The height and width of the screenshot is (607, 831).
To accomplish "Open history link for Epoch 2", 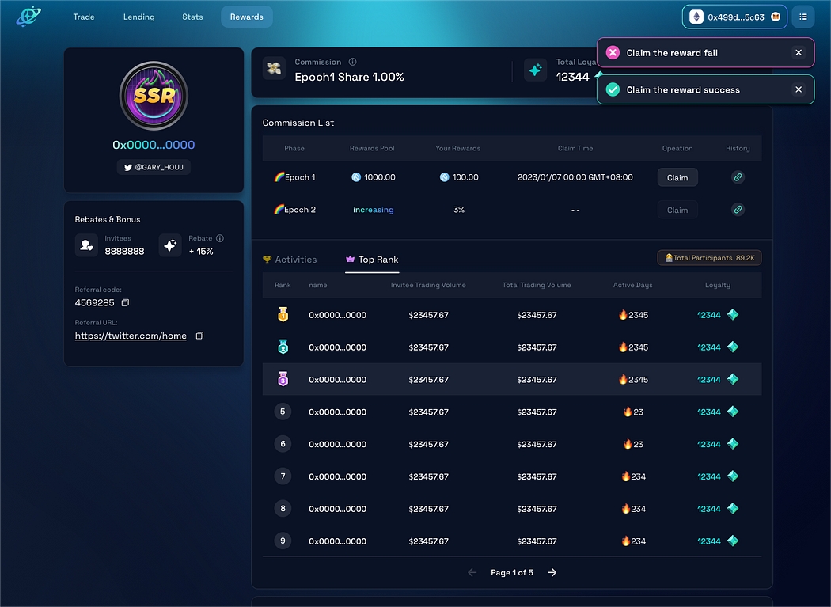I will click(738, 210).
